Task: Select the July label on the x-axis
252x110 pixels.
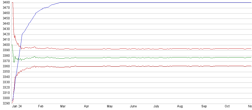Action: point(156,106)
